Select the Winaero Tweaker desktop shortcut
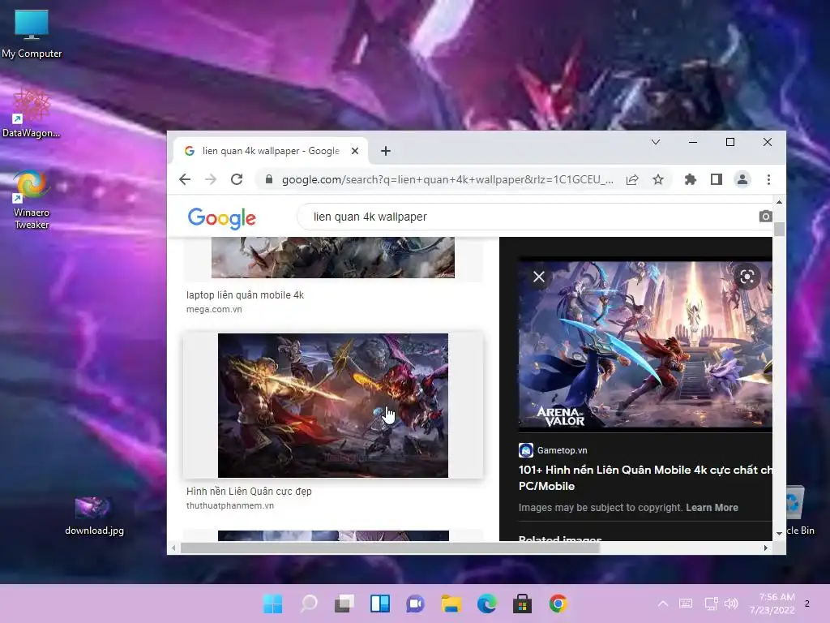The image size is (830, 623). coord(32,200)
